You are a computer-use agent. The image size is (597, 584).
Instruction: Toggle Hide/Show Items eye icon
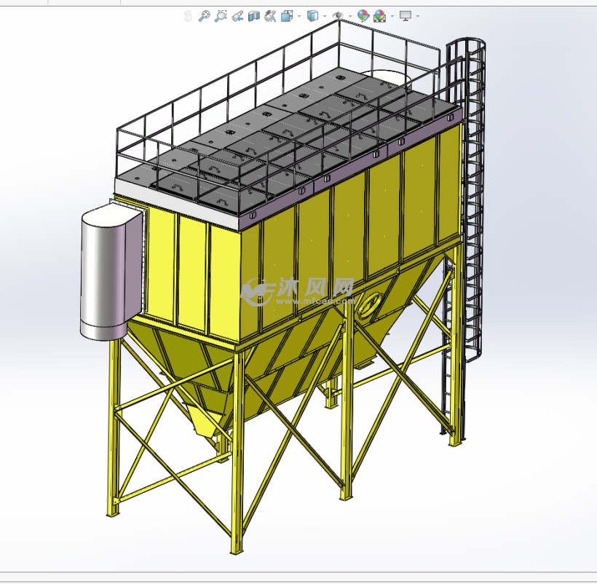click(338, 15)
